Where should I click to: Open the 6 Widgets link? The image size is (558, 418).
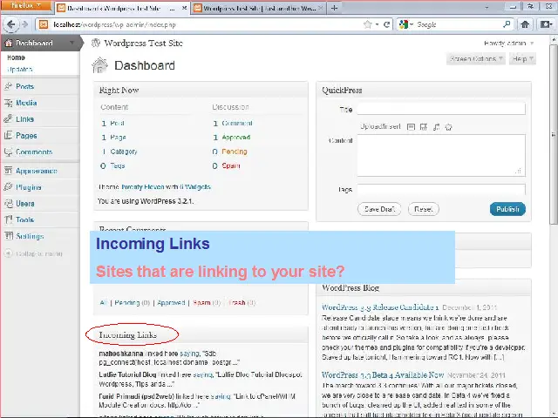pyautogui.click(x=195, y=186)
